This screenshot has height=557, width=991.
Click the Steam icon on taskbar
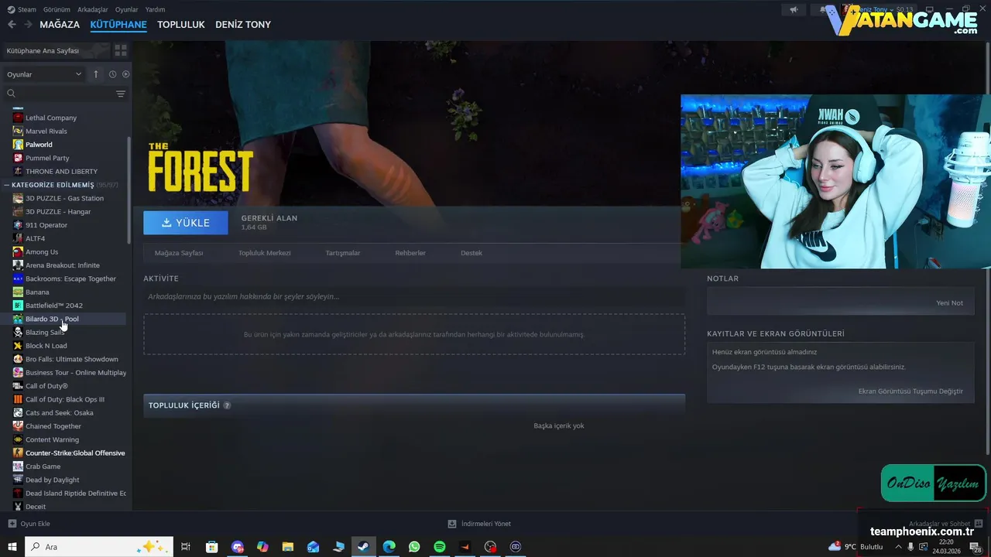pyautogui.click(x=363, y=546)
